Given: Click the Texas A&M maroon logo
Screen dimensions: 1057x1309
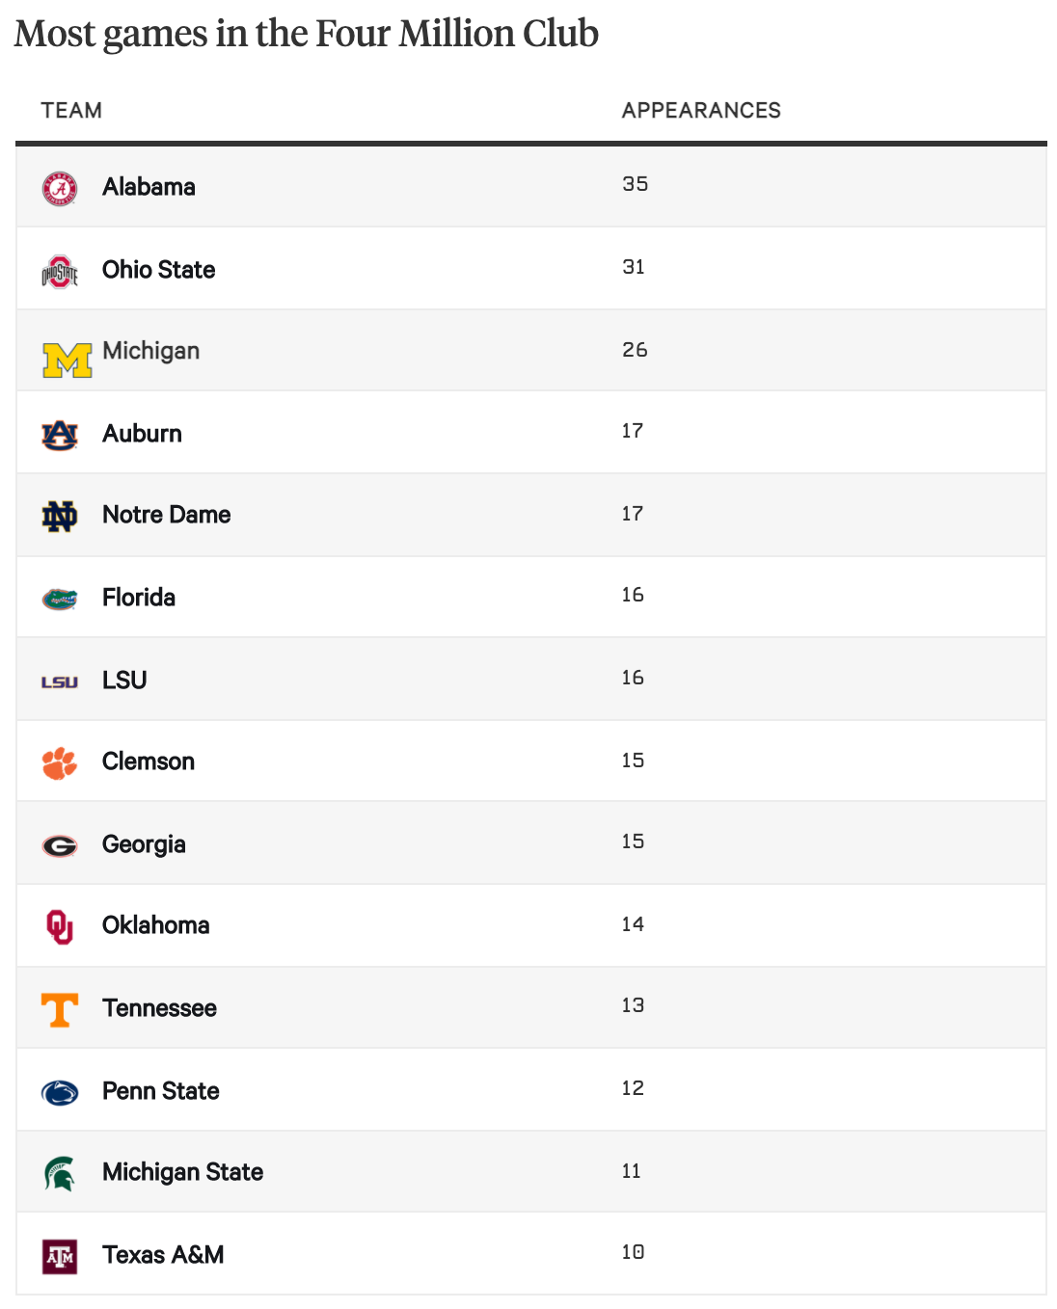Looking at the screenshot, I should [60, 1257].
